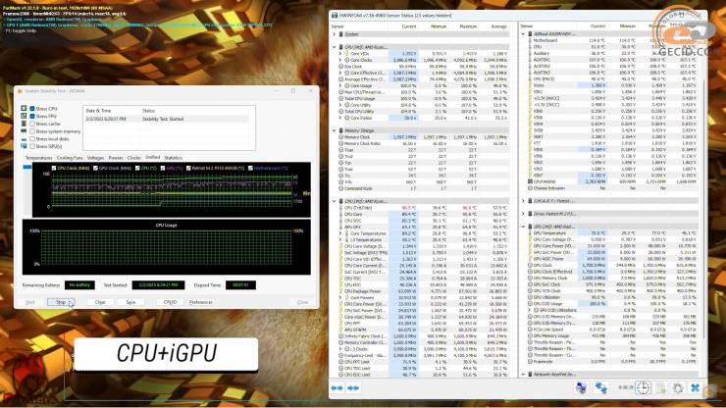Collapse the Memory Timings group
This screenshot has height=408, width=726.
(335, 130)
